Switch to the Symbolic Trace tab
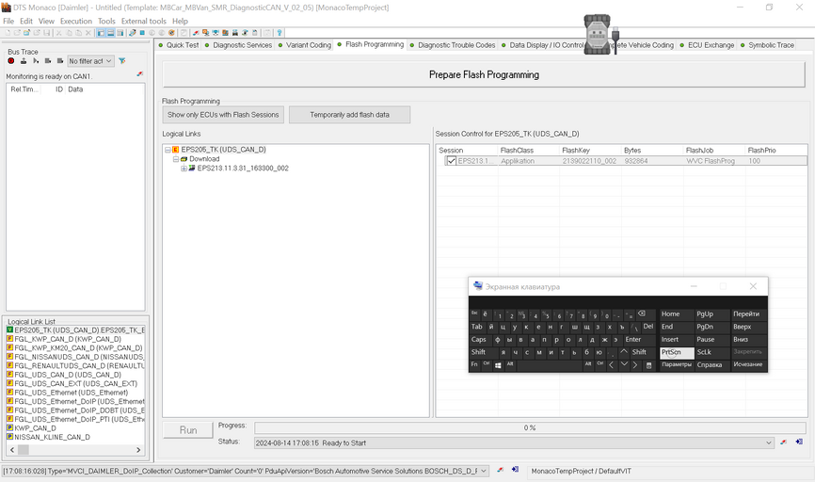The height and width of the screenshot is (482, 815). coord(767,45)
